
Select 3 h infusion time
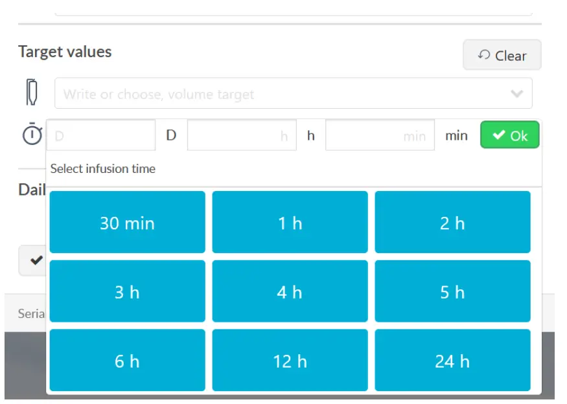(x=127, y=291)
